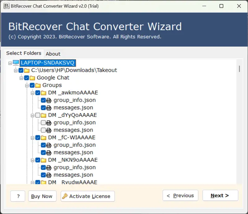Select the DM _fC-WIAAAAE tree label
This screenshot has height=214, width=248.
[72, 137]
